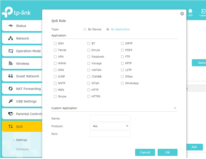
Task: Check the iTalkBB checkbox
Action: [x=89, y=76]
